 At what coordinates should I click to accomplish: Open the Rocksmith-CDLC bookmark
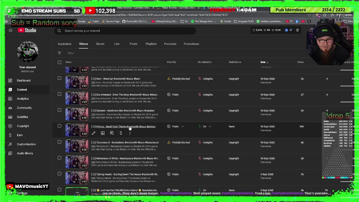click(x=135, y=21)
